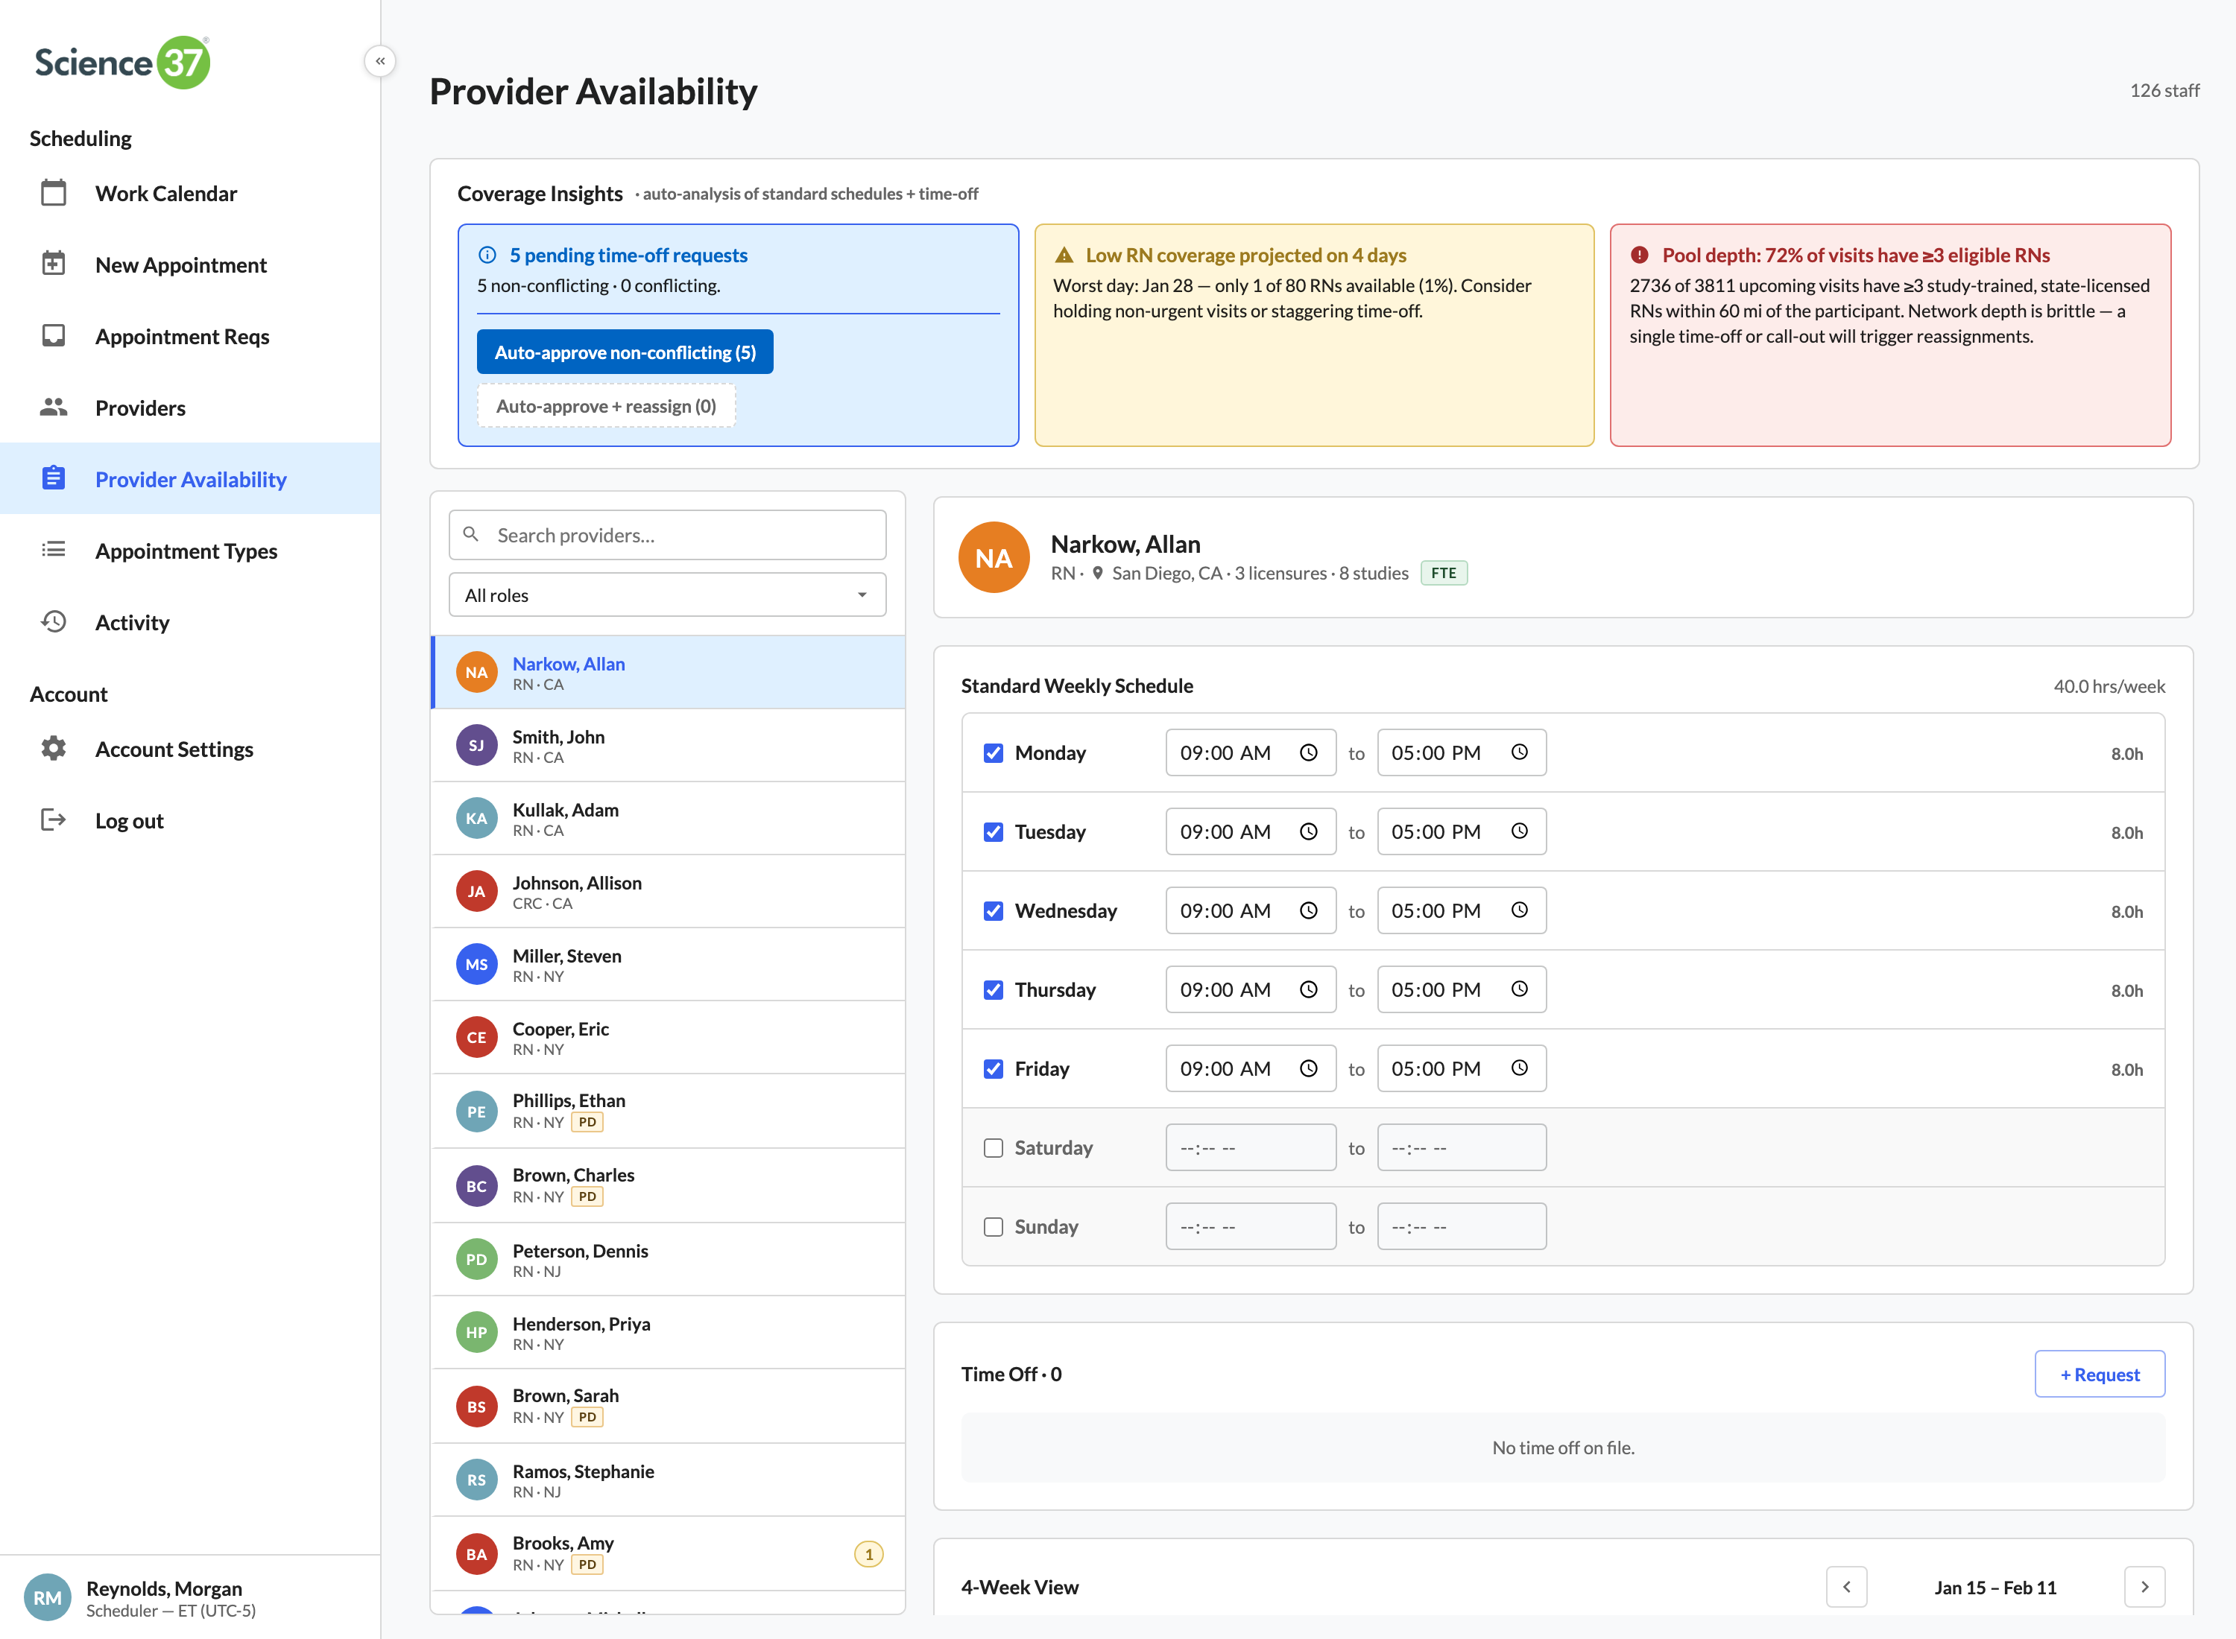
Task: Uncheck the Tuesday checkbox
Action: (x=994, y=831)
